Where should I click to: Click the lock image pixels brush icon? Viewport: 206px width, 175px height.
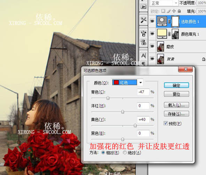[169, 11]
